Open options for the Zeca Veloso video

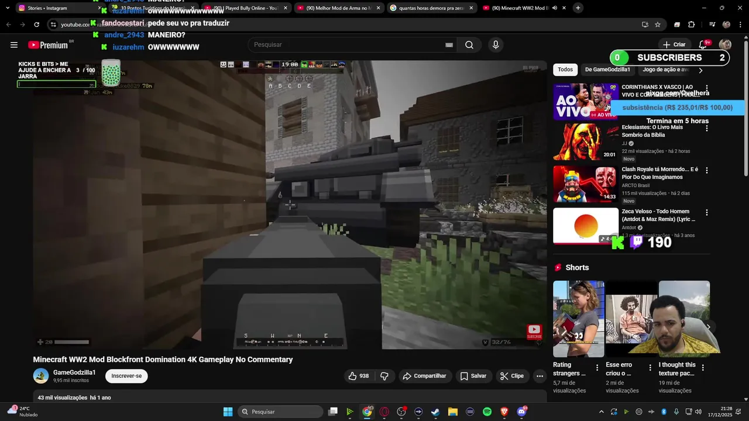(x=706, y=212)
